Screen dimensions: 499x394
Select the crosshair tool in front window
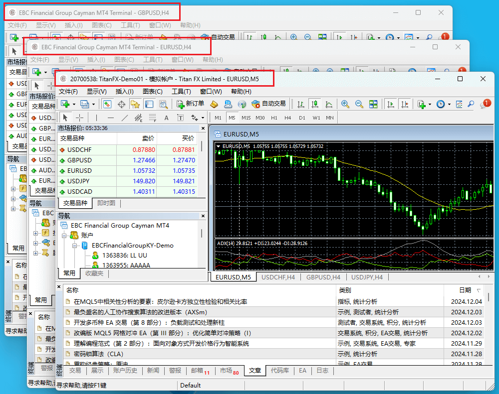pyautogui.click(x=79, y=118)
